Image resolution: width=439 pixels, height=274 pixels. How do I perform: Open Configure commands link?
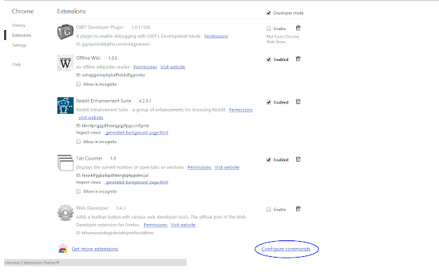[x=286, y=249]
